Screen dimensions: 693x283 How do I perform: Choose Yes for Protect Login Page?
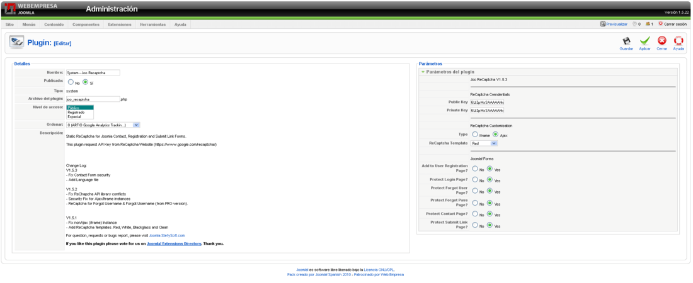(x=490, y=180)
